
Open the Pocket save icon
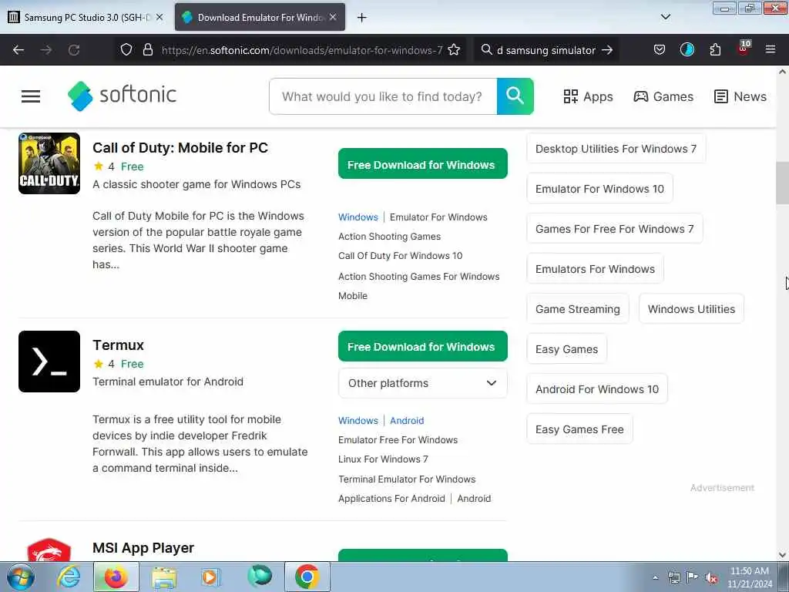coord(660,50)
